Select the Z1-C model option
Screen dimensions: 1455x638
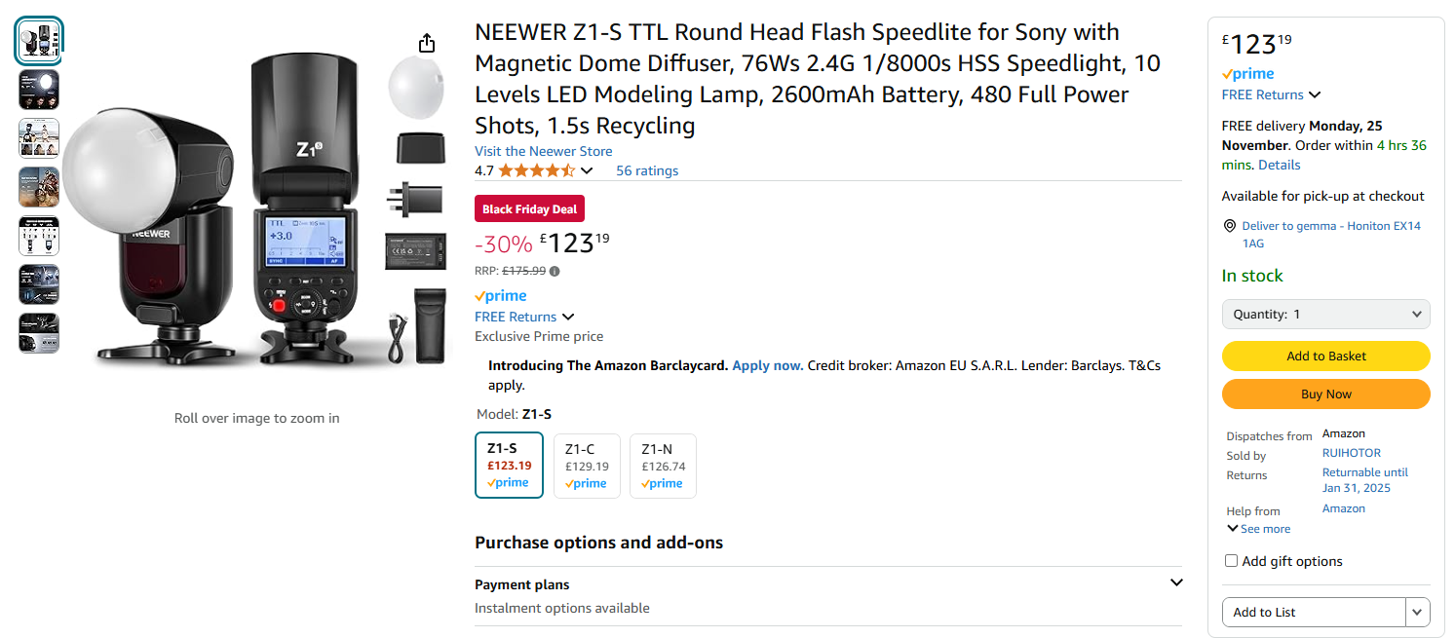(x=587, y=466)
